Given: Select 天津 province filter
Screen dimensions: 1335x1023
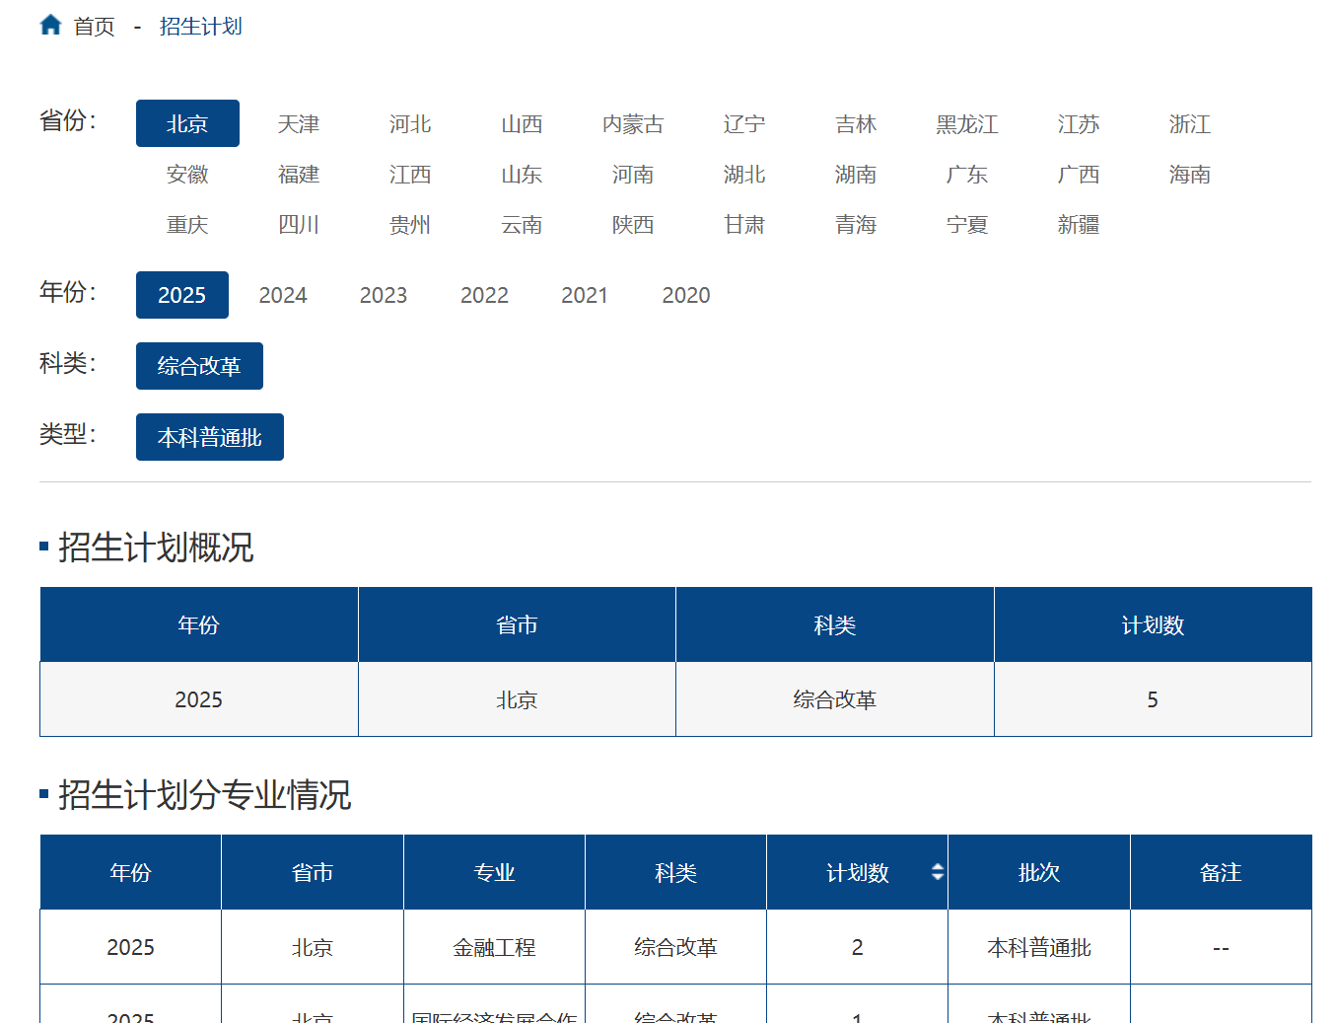Looking at the screenshot, I should (298, 124).
